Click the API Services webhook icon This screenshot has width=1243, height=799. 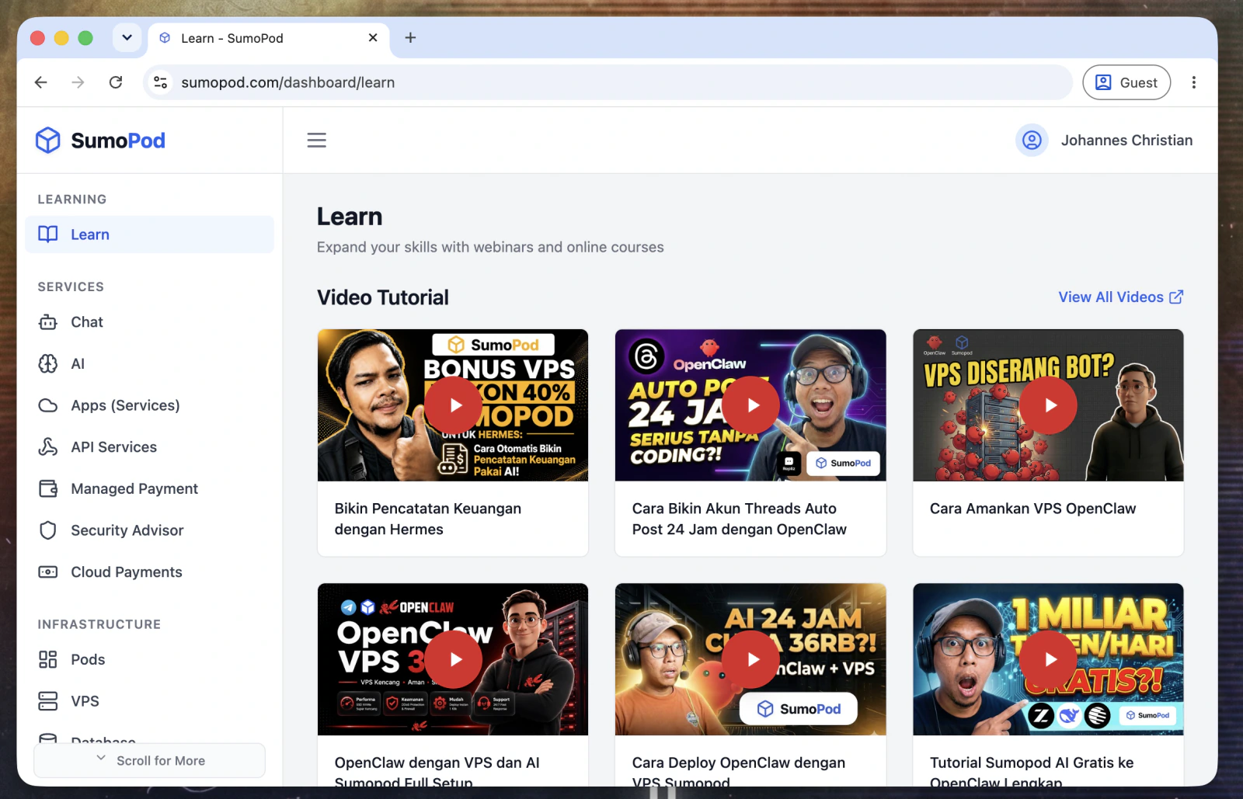48,447
